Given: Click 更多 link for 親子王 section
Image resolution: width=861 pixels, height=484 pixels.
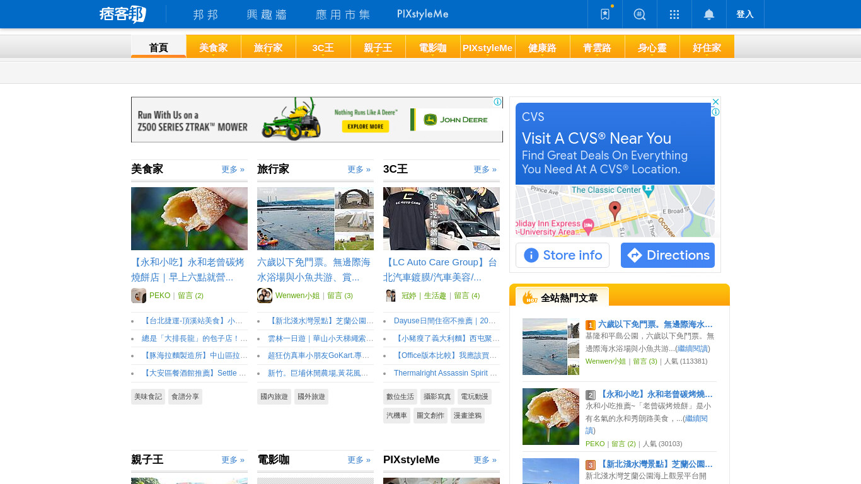Looking at the screenshot, I should (x=233, y=460).
